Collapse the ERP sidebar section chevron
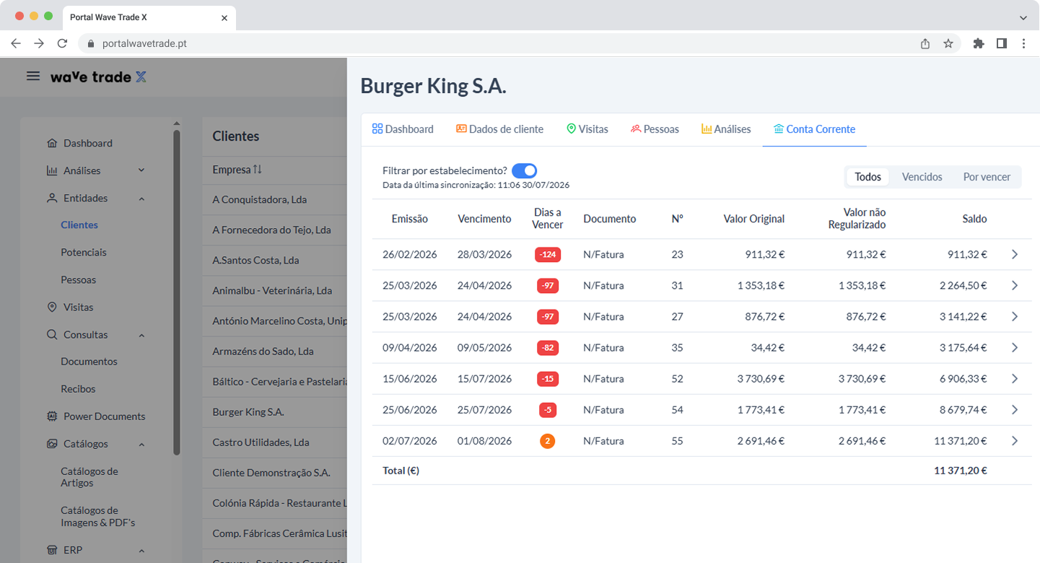 point(141,551)
